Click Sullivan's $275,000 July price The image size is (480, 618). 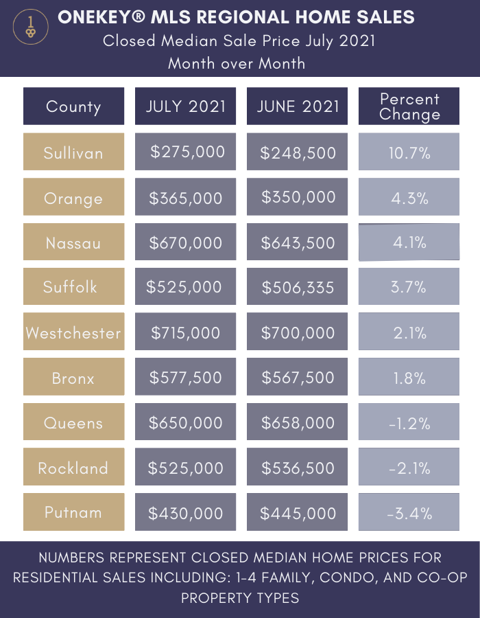coord(186,152)
